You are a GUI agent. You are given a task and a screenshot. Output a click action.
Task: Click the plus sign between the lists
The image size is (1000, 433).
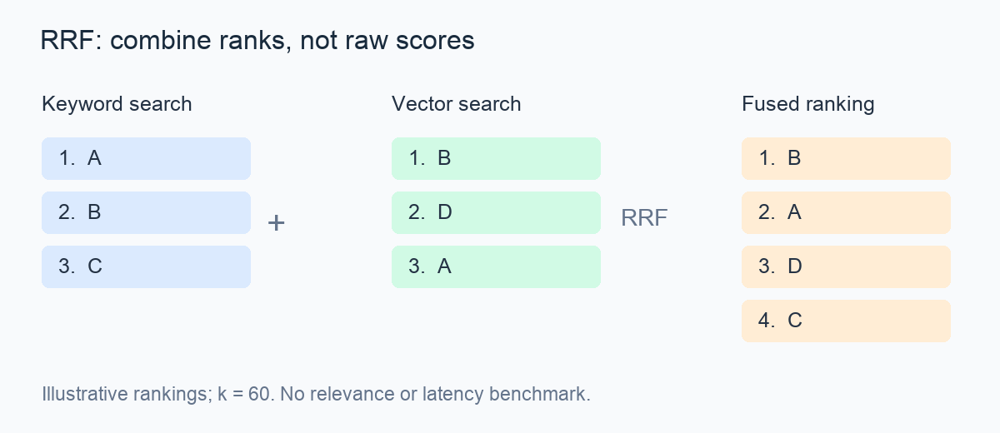point(276,223)
